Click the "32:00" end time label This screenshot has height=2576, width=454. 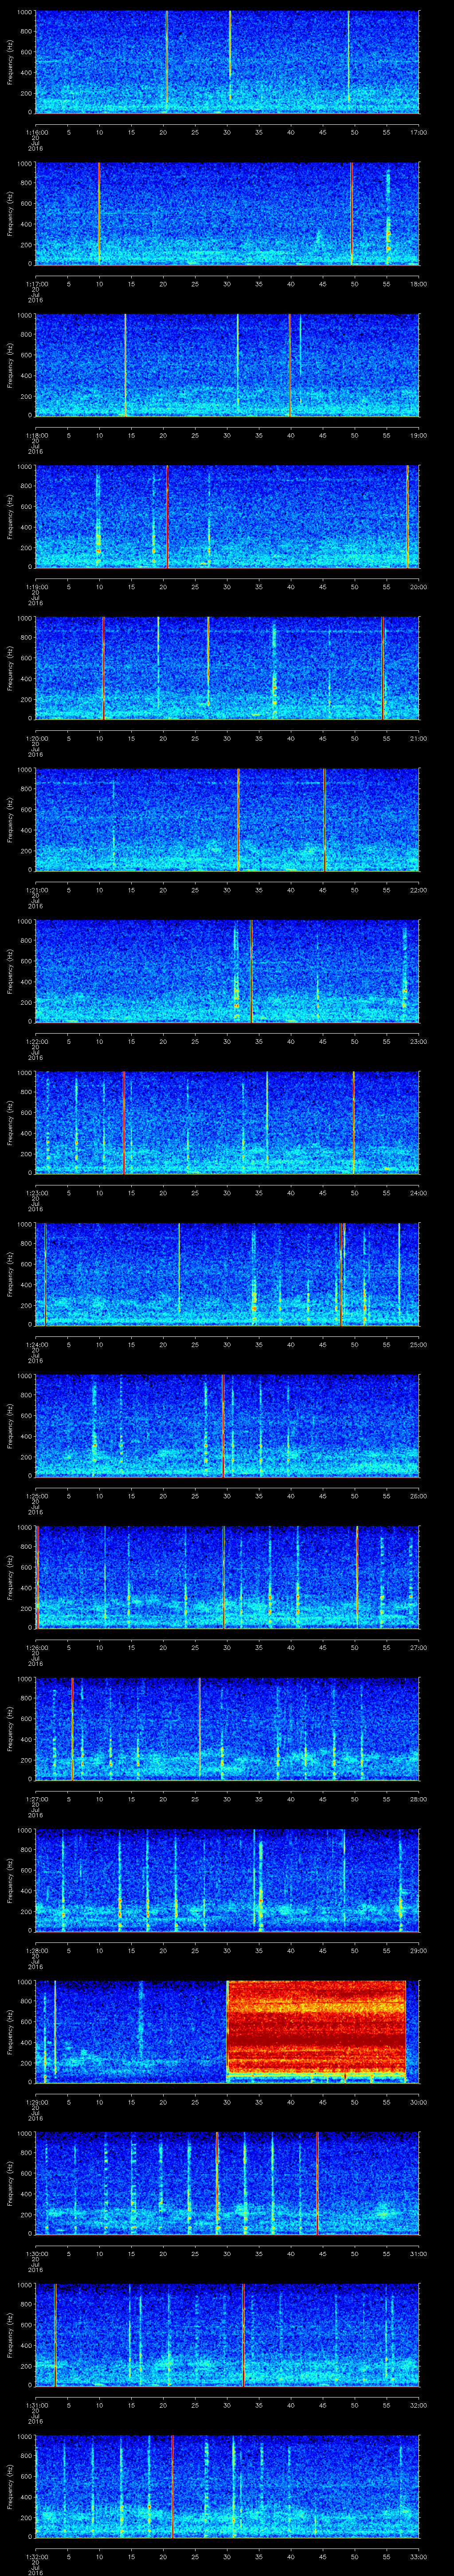click(x=419, y=2404)
